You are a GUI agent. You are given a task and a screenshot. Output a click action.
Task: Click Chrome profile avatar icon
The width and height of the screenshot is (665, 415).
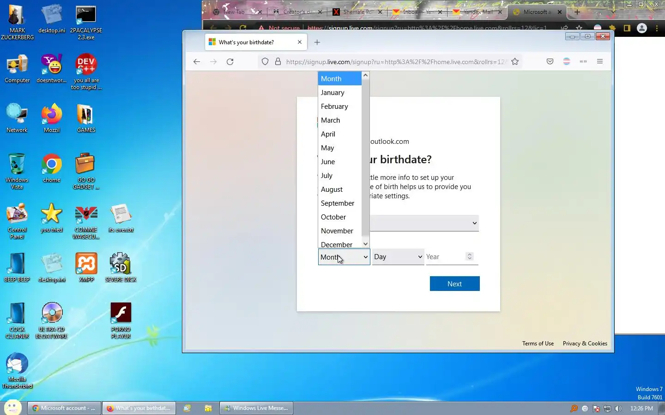(x=642, y=28)
